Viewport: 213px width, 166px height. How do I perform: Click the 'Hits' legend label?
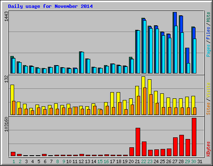click(x=208, y=17)
